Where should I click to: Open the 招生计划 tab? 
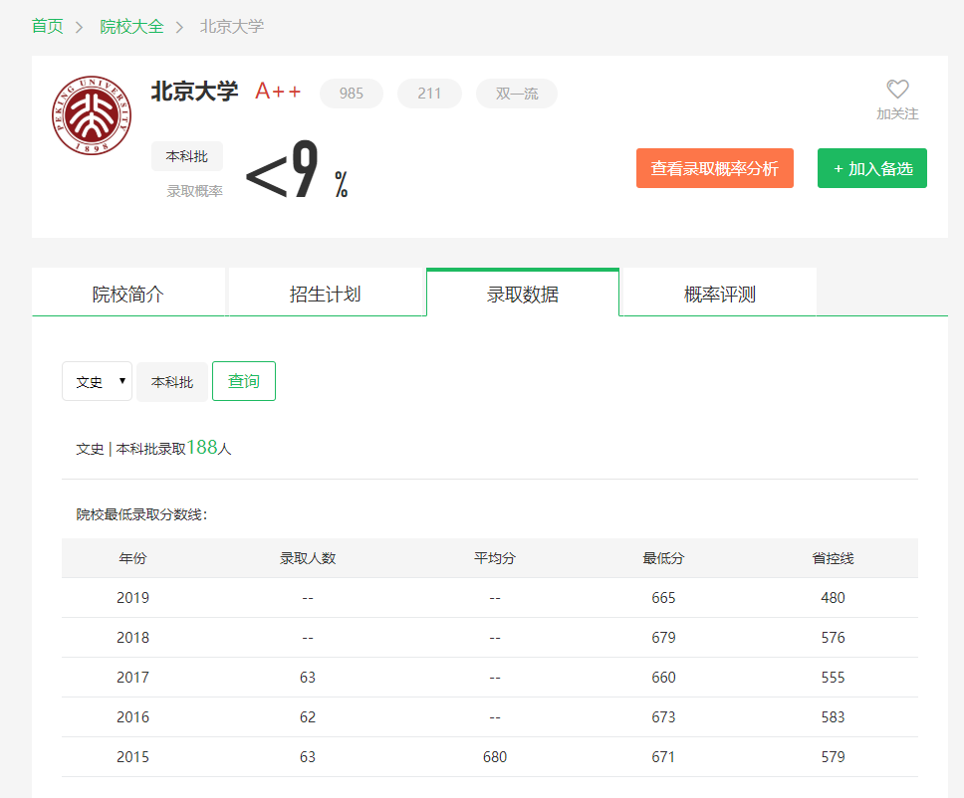tap(325, 294)
